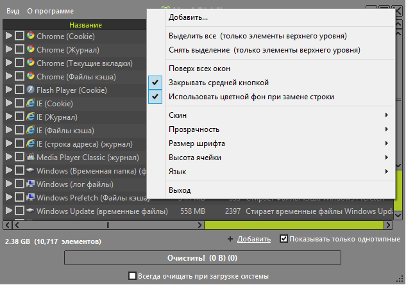Expand the Chrome (Текущие вкладки) row
The width and height of the screenshot is (406, 285).
tap(9, 63)
